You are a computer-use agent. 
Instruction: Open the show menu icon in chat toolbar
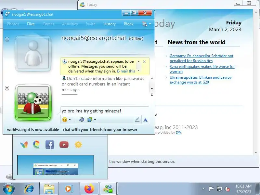coord(145,24)
